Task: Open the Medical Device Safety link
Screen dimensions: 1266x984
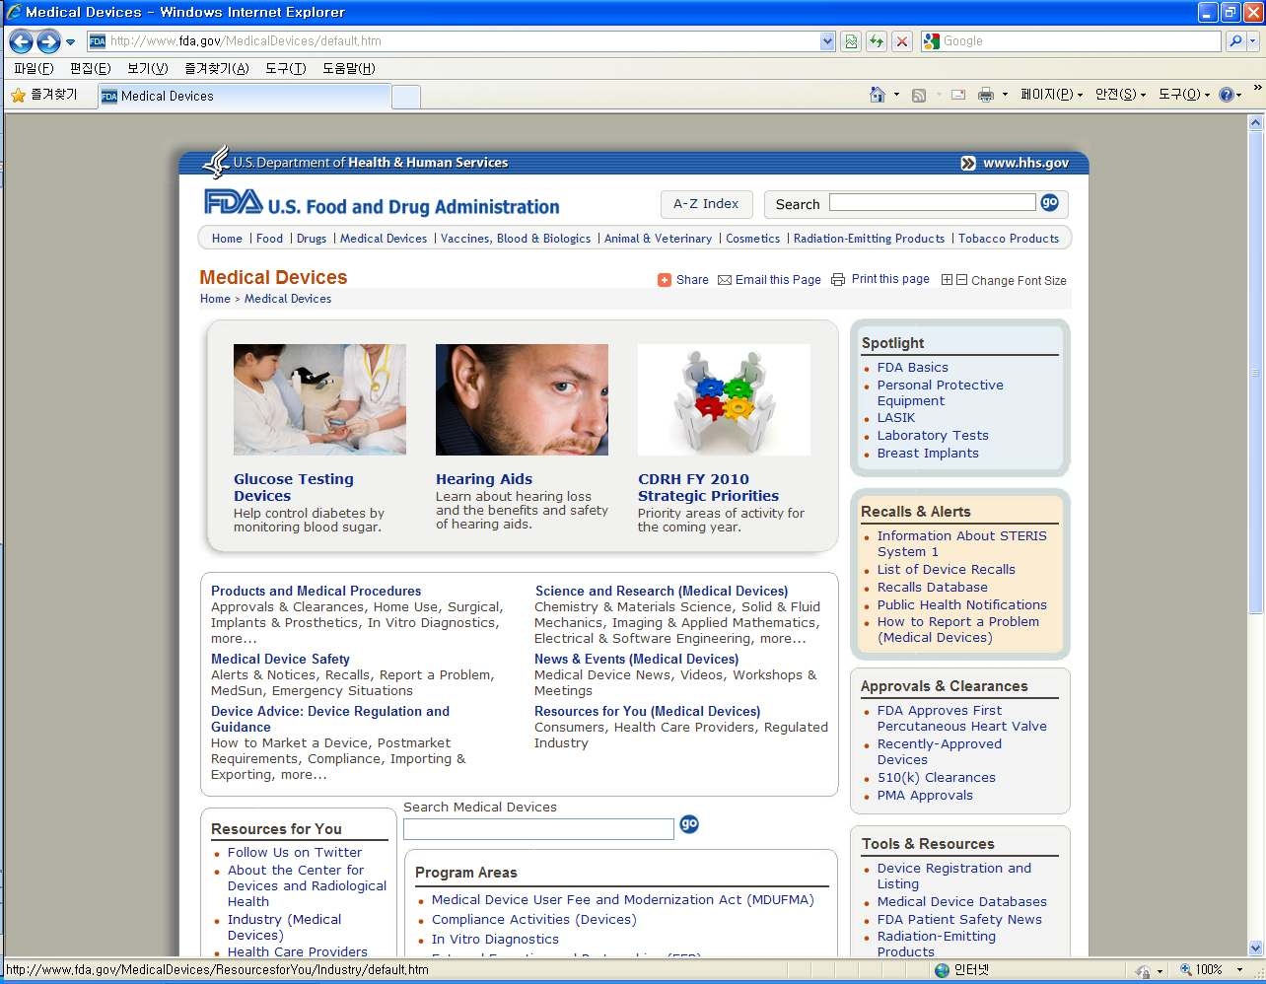Action: coord(280,660)
